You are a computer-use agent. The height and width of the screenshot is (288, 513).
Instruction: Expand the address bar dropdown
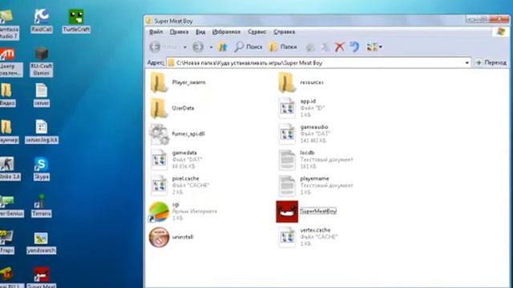click(467, 62)
